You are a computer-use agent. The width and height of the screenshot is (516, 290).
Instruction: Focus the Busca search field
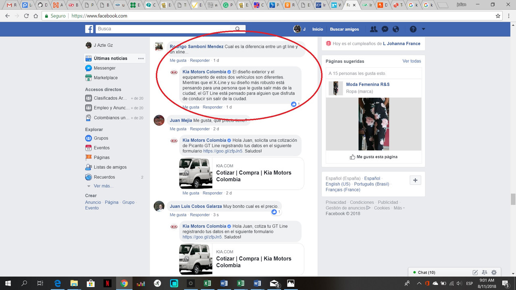163,29
